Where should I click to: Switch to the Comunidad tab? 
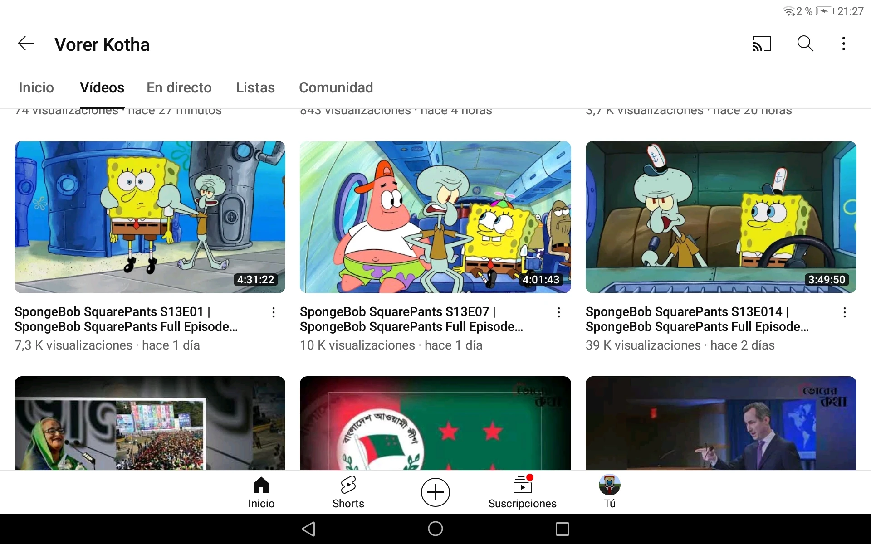pyautogui.click(x=336, y=87)
